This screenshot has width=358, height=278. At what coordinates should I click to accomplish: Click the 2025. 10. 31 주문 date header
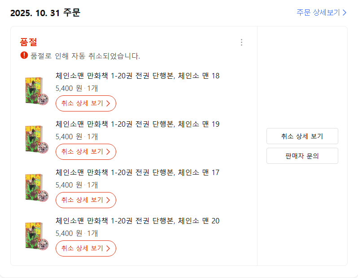tap(45, 13)
